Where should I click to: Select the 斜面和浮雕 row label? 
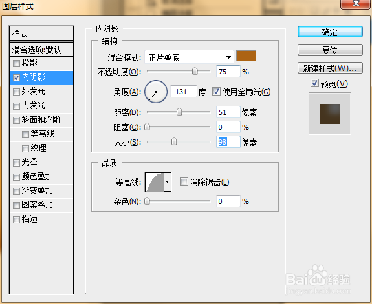[41, 120]
